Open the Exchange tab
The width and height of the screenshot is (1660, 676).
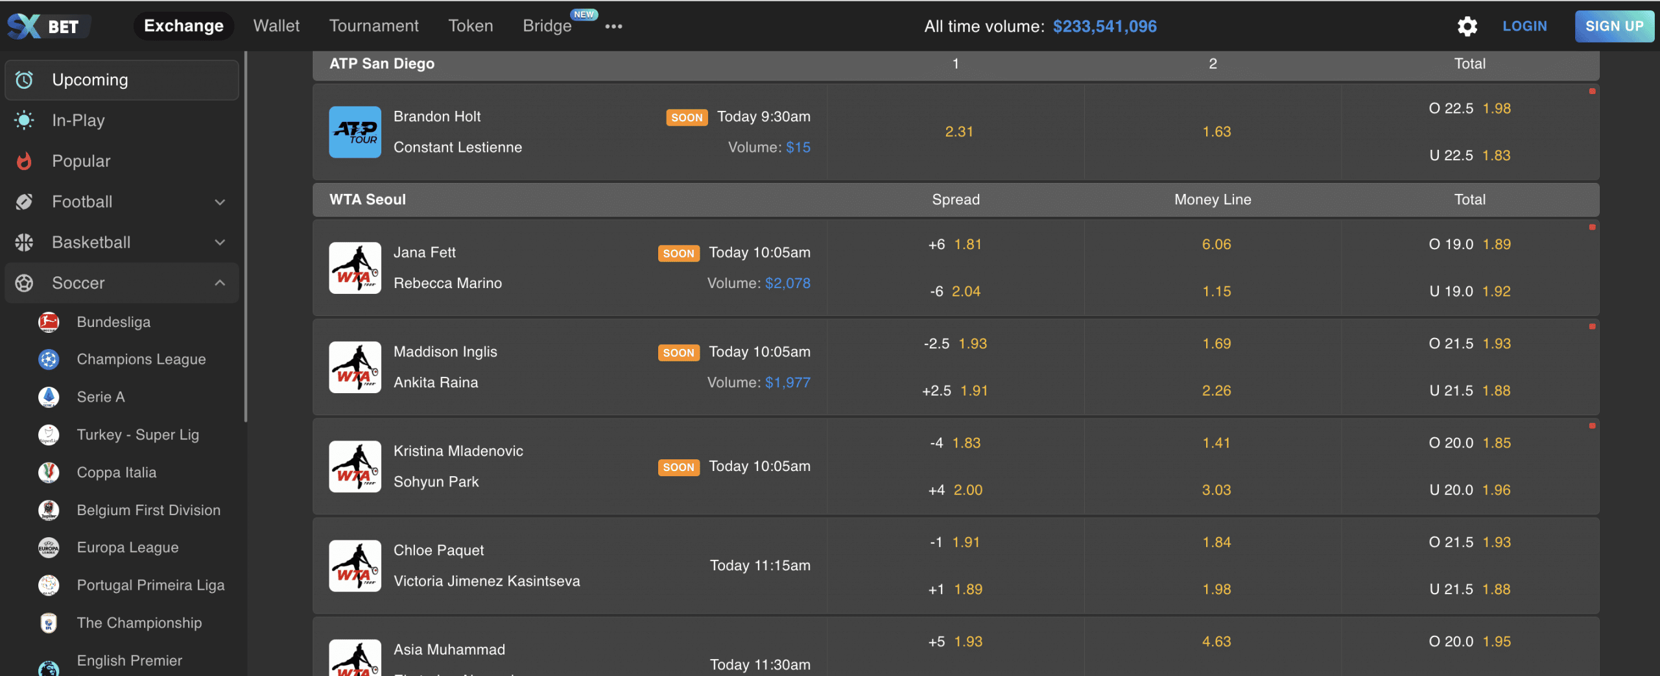[184, 26]
